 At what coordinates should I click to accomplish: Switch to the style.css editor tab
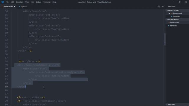click(24, 6)
